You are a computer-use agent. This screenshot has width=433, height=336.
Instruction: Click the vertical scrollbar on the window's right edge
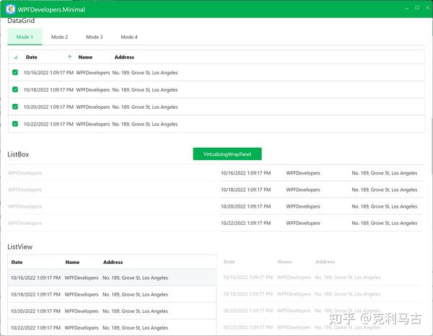coord(432,146)
